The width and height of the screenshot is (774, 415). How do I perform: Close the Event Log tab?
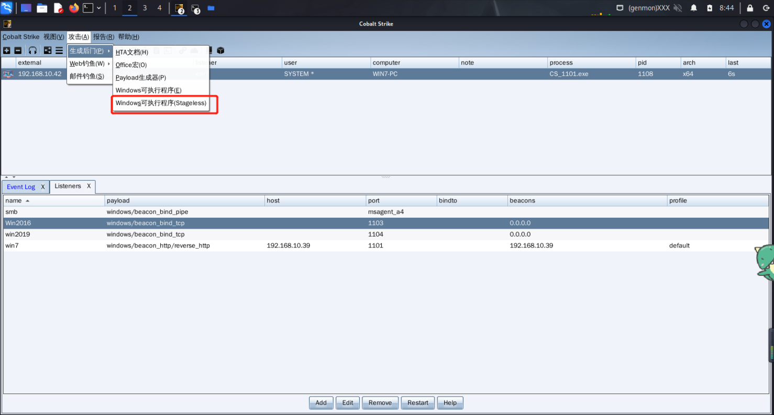43,187
